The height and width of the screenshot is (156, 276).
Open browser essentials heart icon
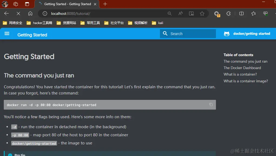(x=265, y=13)
